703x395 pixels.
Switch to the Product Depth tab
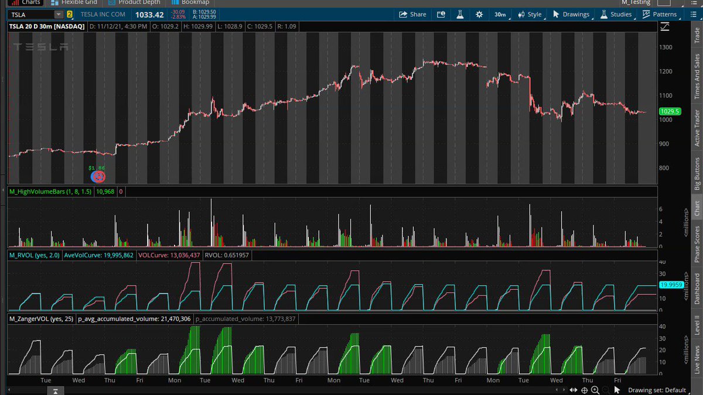(x=133, y=2)
